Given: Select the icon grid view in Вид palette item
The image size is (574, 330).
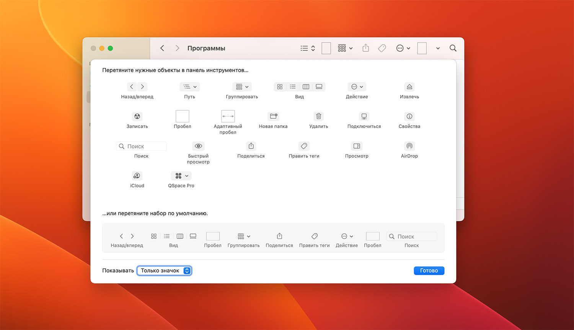Looking at the screenshot, I should (280, 87).
